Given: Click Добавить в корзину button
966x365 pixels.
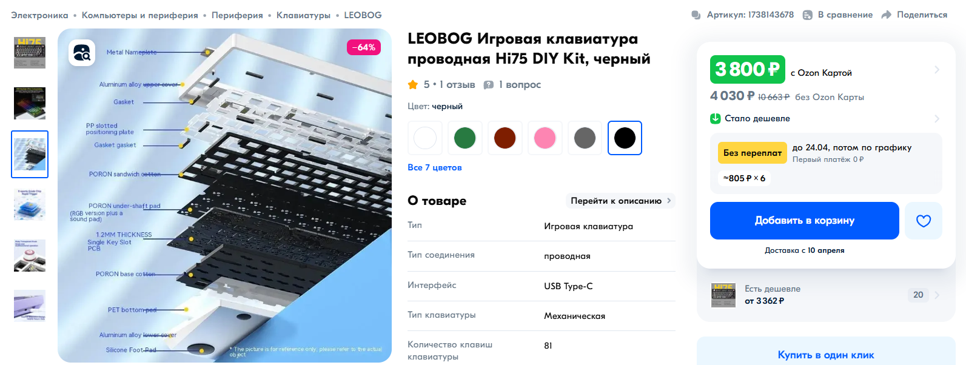Looking at the screenshot, I should [x=805, y=221].
